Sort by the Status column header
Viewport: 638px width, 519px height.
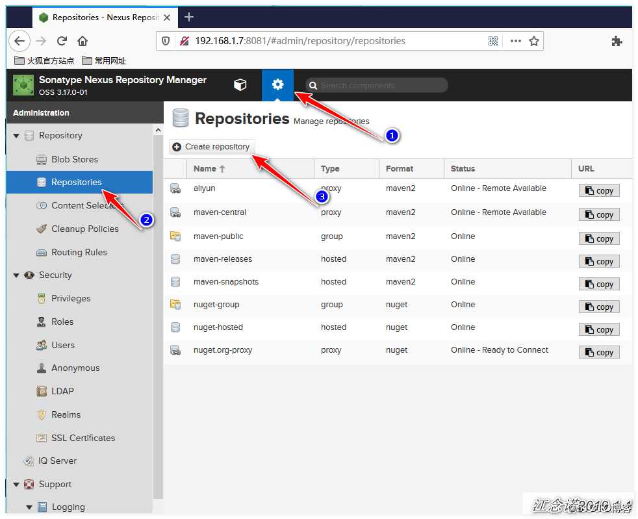coord(508,168)
